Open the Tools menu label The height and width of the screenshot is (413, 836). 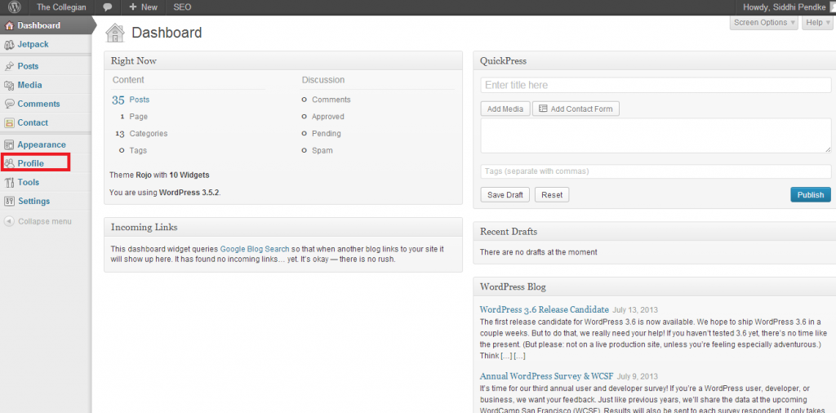click(x=29, y=182)
